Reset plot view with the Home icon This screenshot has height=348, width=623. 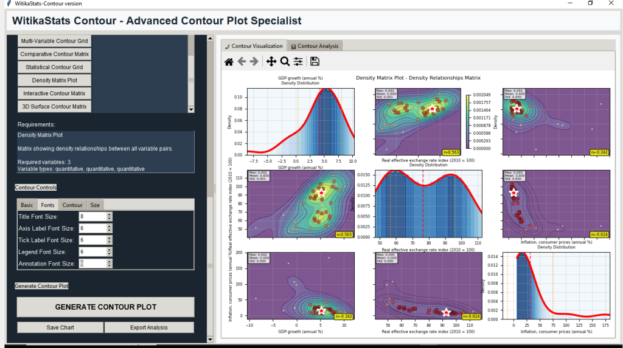(229, 61)
